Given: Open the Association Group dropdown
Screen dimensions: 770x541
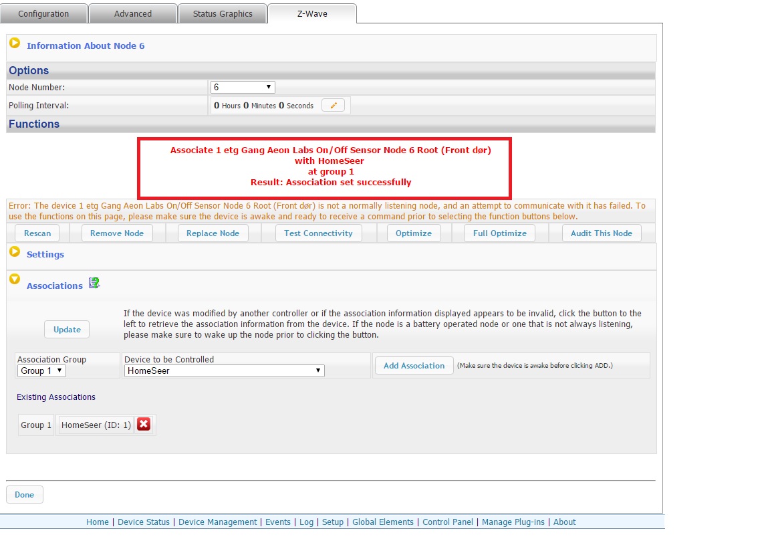Looking at the screenshot, I should [x=41, y=370].
